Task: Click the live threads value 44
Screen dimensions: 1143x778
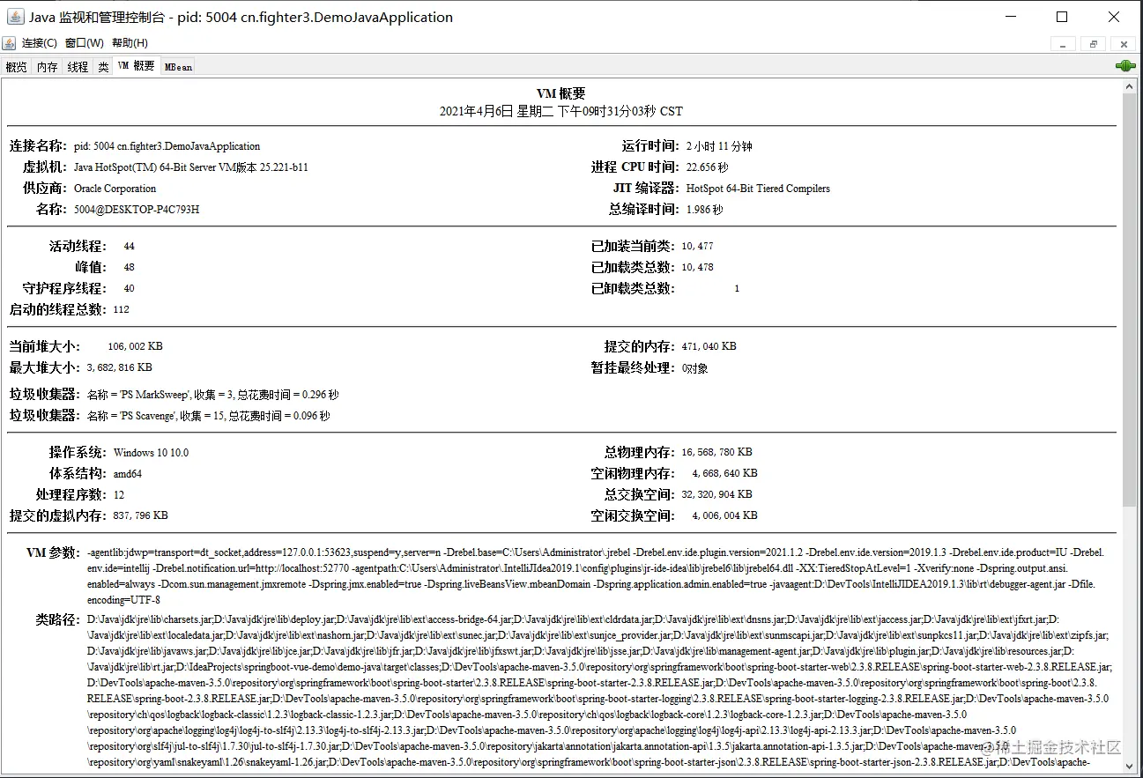Action: 130,247
